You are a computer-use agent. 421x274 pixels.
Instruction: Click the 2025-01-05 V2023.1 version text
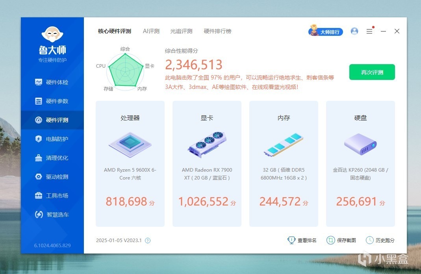click(x=119, y=241)
